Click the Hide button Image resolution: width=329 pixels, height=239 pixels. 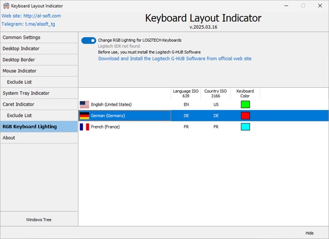[309, 233]
